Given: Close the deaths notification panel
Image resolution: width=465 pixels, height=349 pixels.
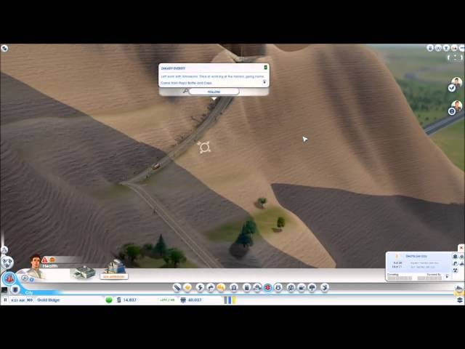Looking at the screenshot, I should coord(461,249).
